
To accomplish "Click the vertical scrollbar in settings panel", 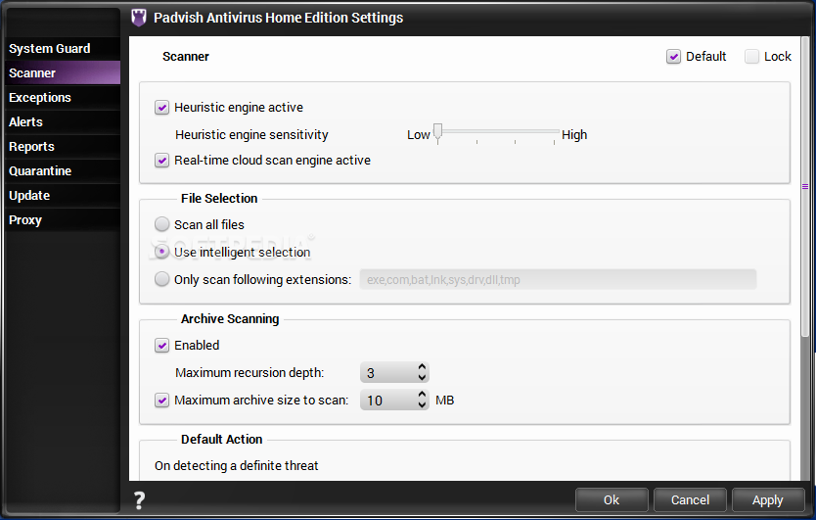I will [x=805, y=186].
